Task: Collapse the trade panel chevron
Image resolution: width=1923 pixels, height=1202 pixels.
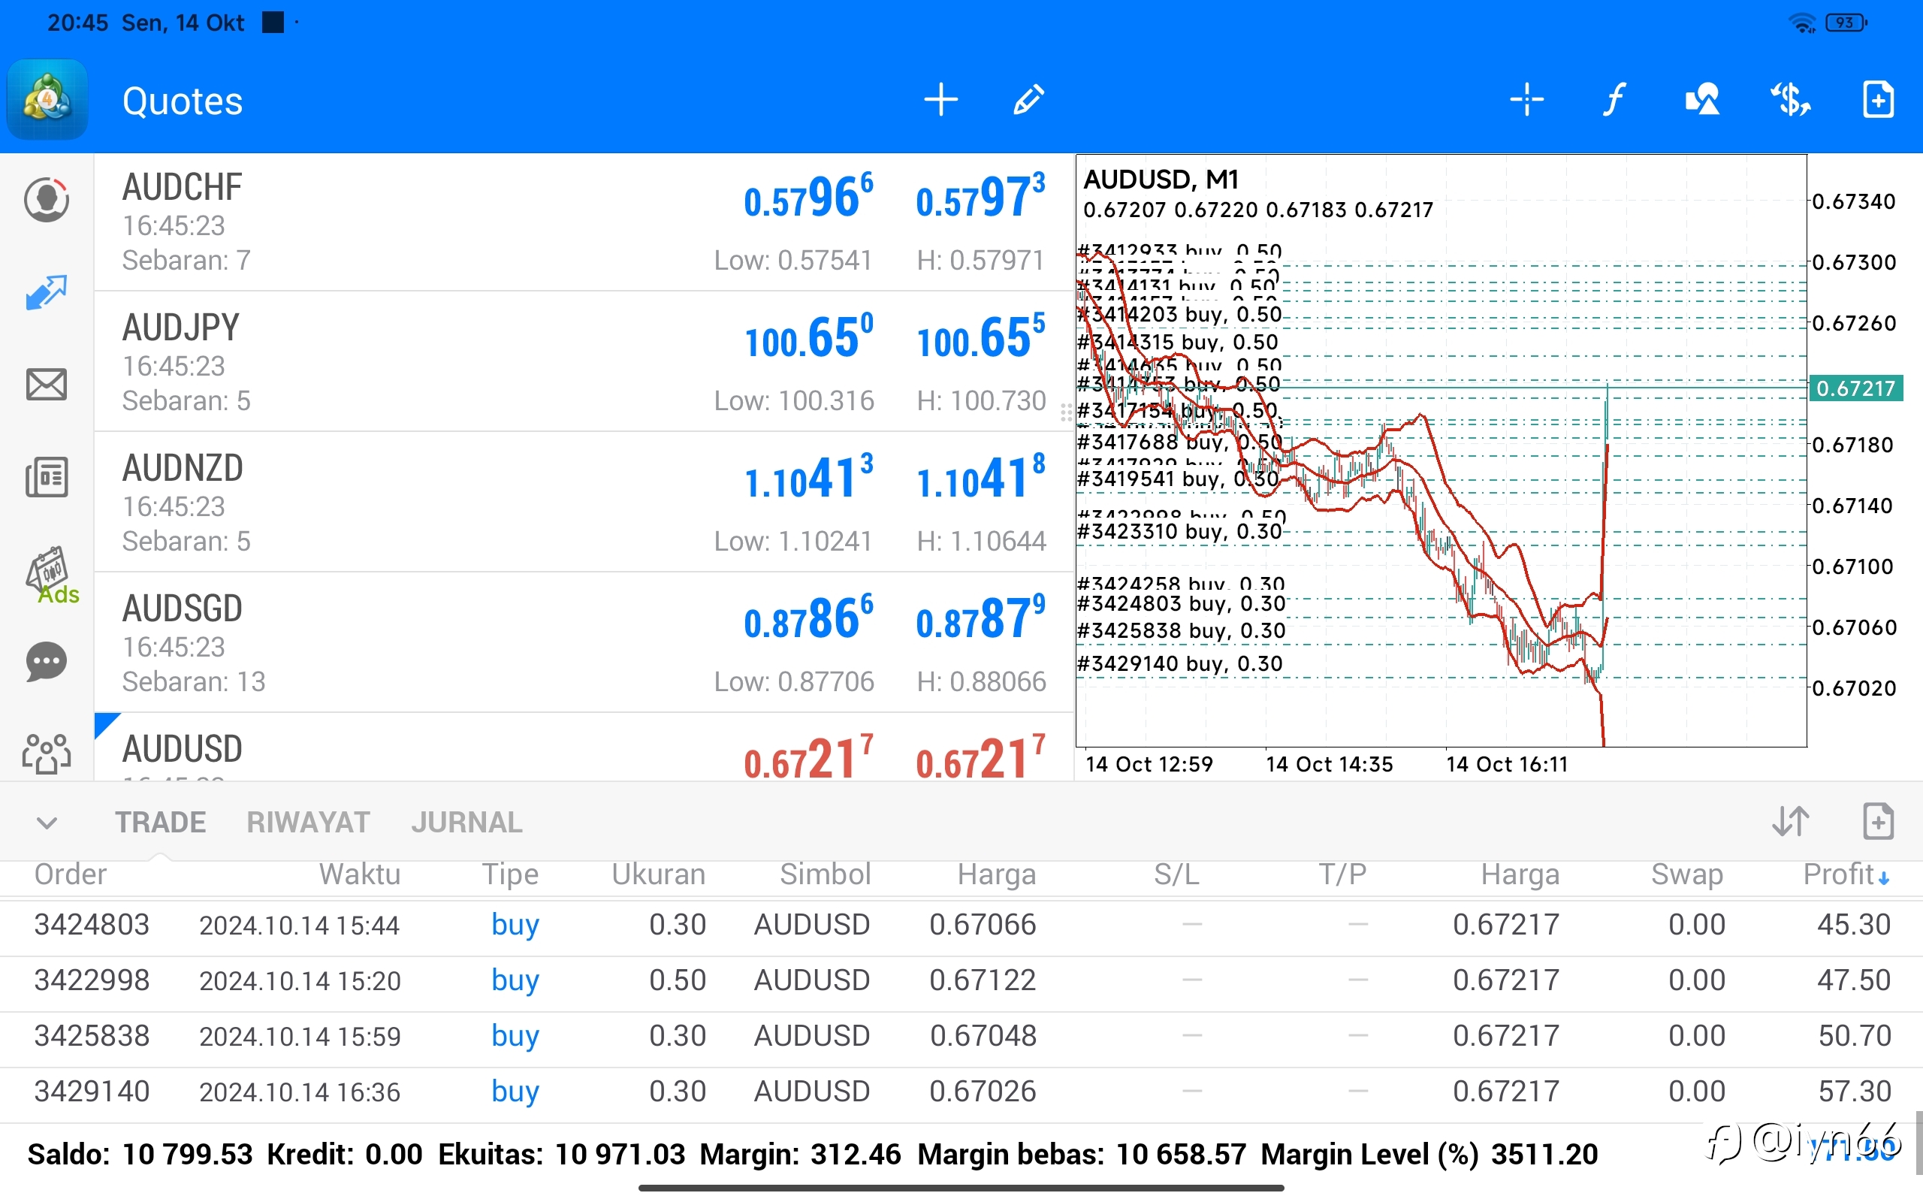Action: (x=47, y=823)
